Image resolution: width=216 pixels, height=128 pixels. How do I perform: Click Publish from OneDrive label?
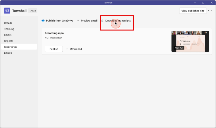pyautogui.click(x=60, y=21)
